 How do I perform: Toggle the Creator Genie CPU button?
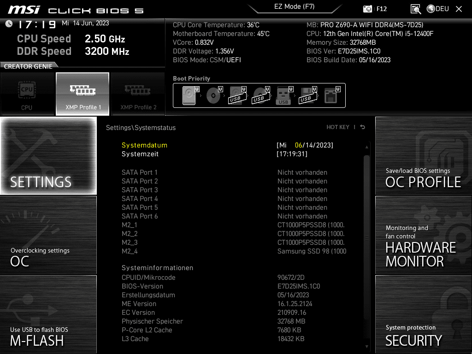27,94
